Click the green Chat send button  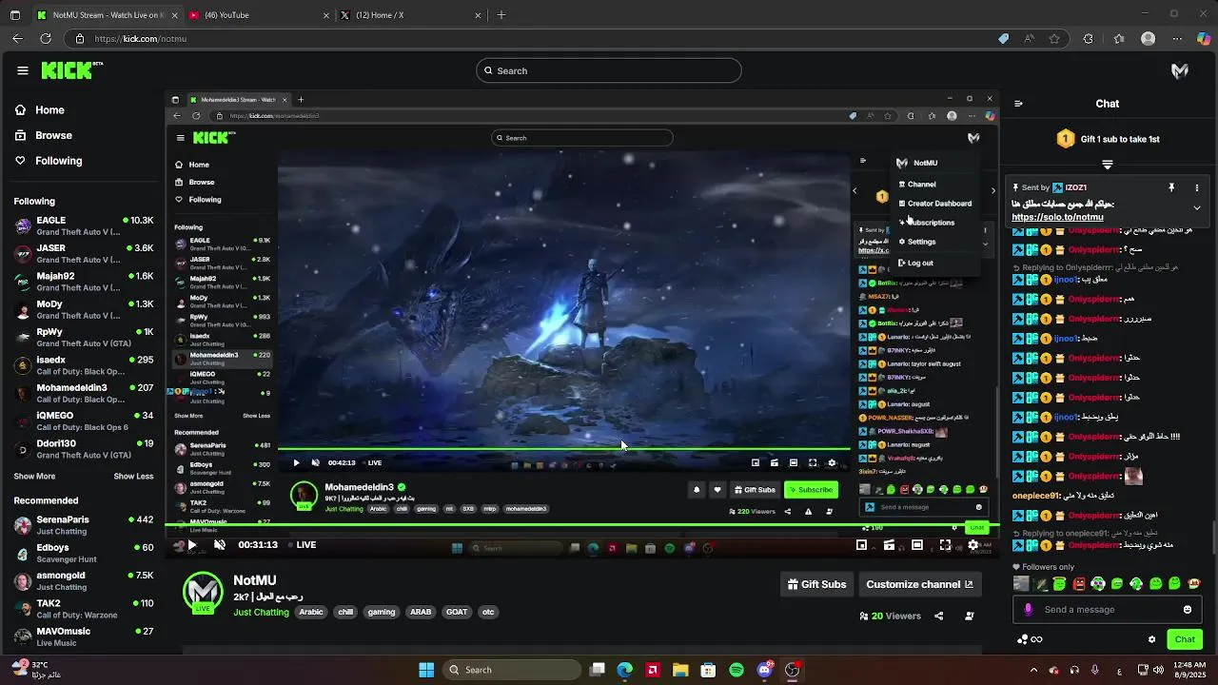point(1185,639)
